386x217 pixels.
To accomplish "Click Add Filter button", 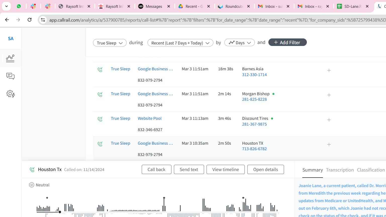I will tap(287, 42).
